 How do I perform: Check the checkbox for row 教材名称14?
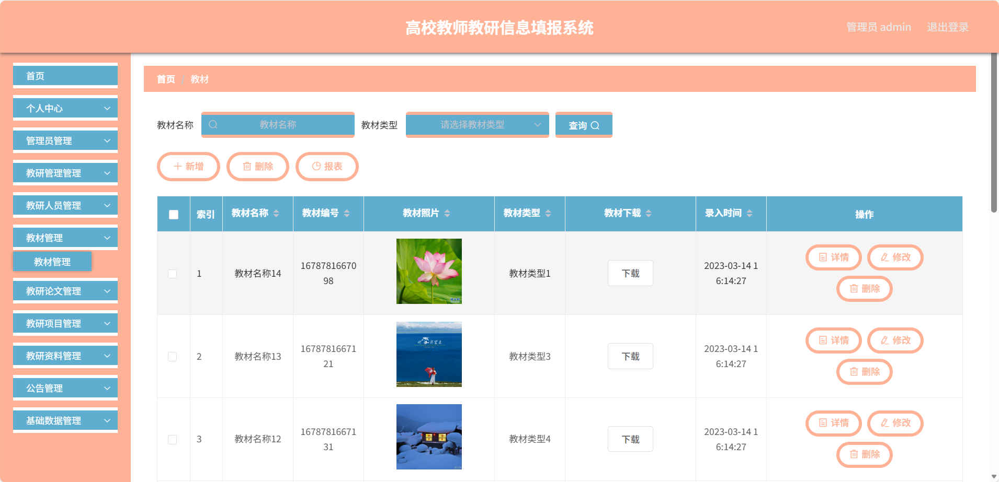(172, 274)
